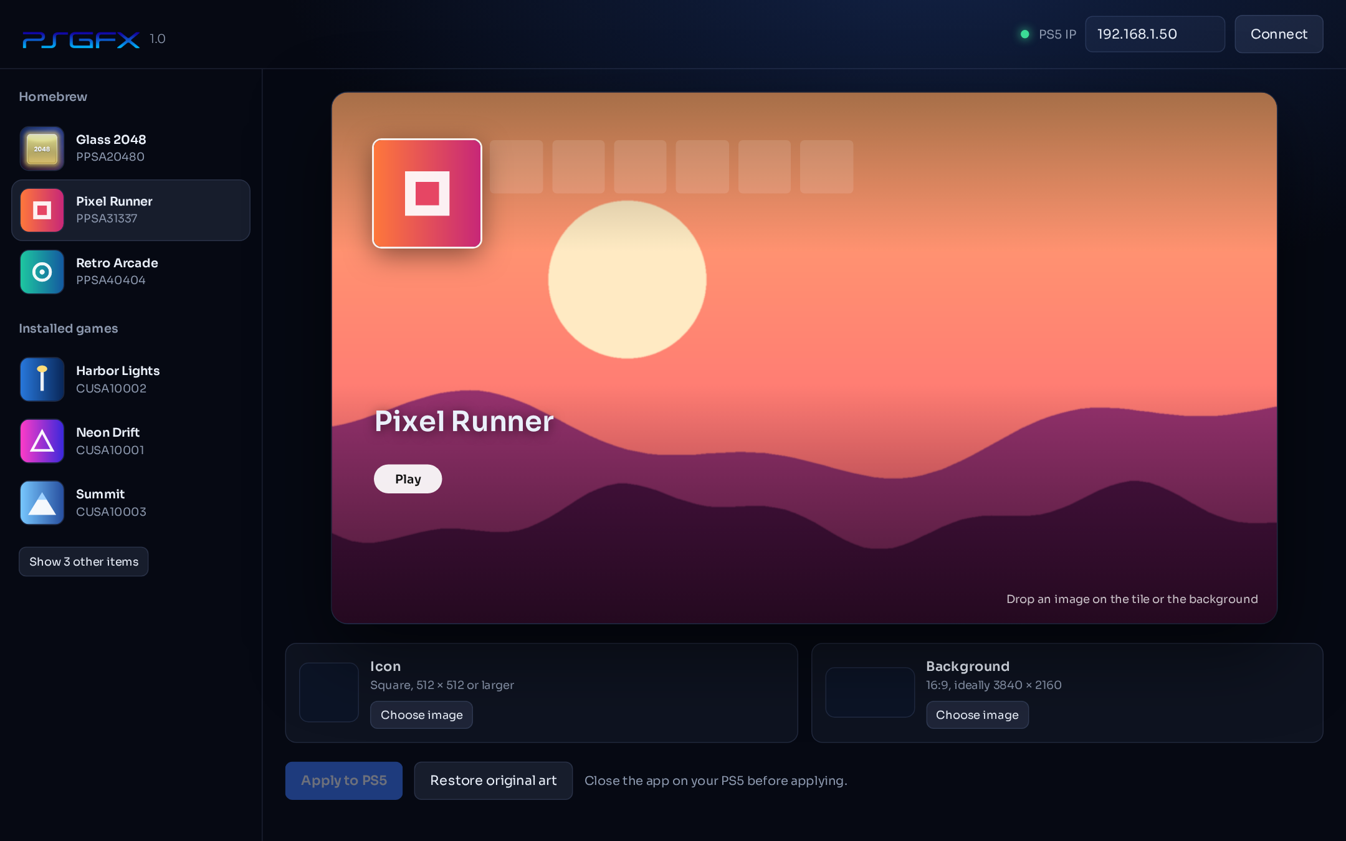Choose image for the Icon
Screen dimensions: 1346x841
(x=421, y=715)
